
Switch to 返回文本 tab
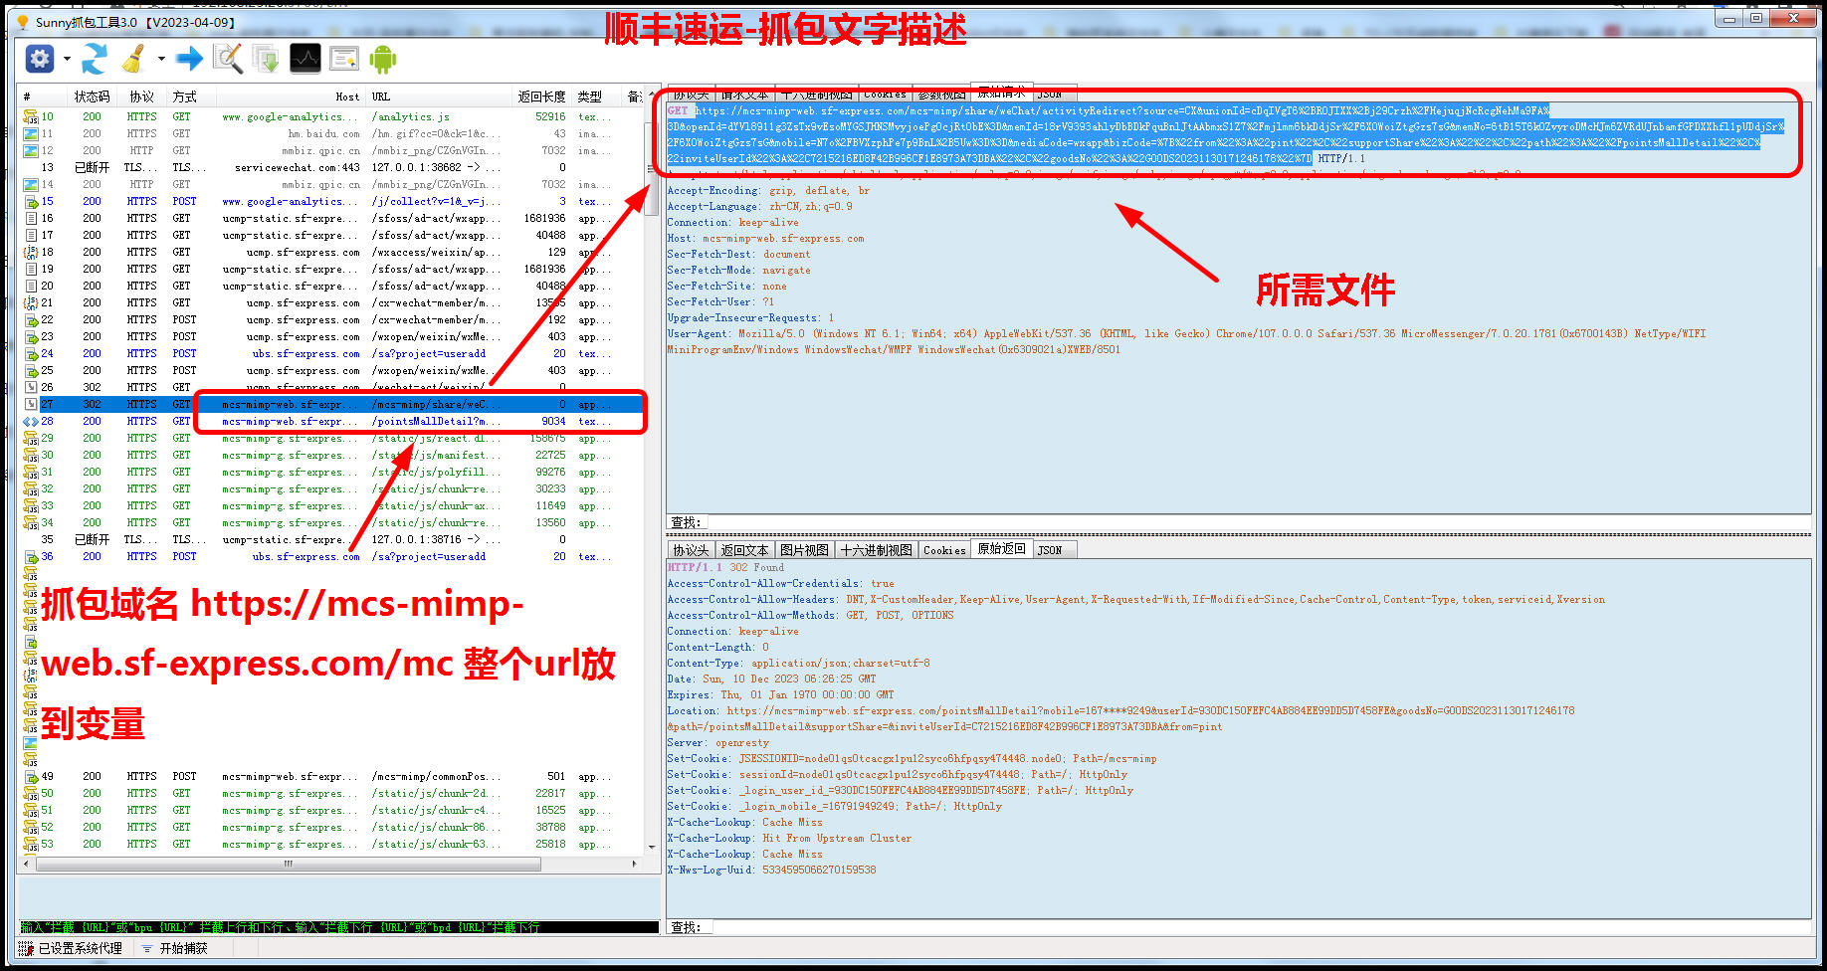coord(744,550)
